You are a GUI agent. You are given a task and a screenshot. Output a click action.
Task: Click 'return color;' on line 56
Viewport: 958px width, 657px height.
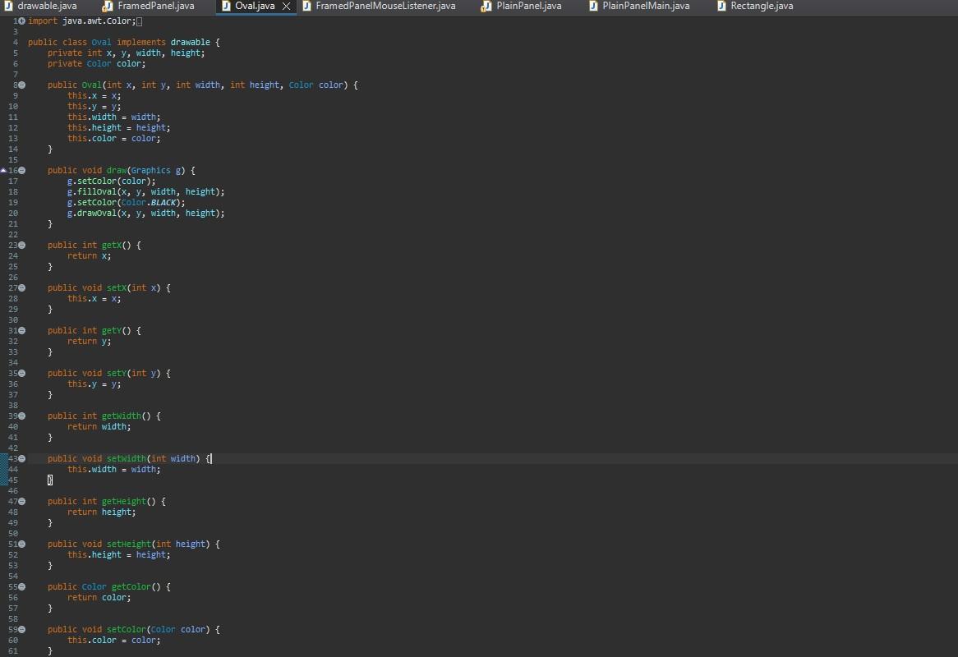click(x=99, y=598)
